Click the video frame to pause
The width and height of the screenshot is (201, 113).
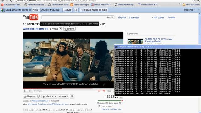click(x=68, y=60)
